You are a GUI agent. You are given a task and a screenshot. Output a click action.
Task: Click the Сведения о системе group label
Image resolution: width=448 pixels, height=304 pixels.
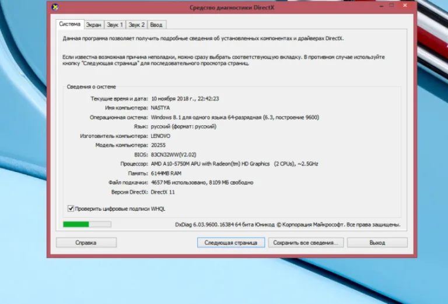92,87
